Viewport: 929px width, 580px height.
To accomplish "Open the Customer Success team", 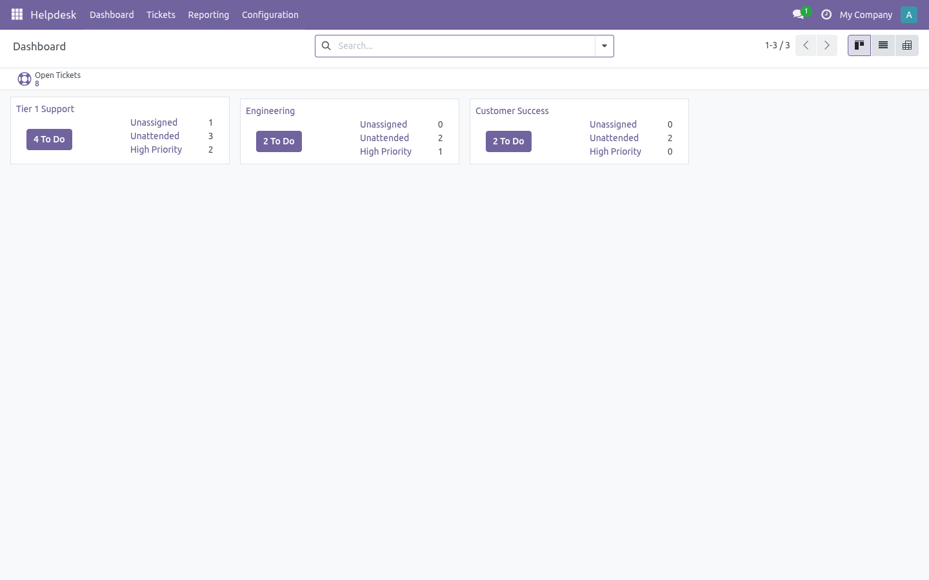I will [512, 111].
